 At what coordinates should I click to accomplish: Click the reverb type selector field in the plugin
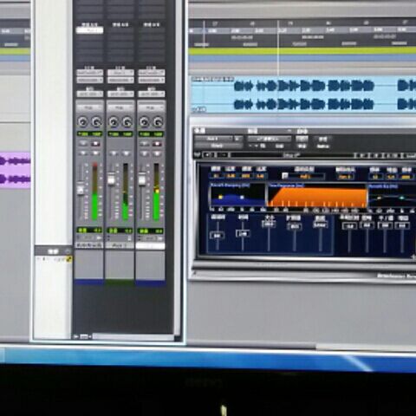pyautogui.click(x=306, y=176)
